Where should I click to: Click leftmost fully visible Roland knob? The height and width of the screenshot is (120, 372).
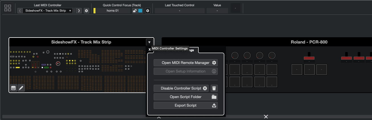click(x=235, y=55)
